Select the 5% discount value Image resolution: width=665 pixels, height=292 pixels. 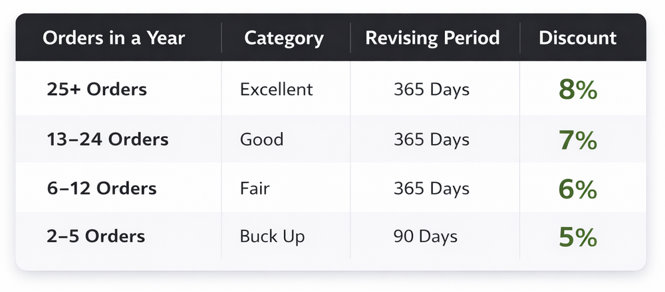coord(577,237)
